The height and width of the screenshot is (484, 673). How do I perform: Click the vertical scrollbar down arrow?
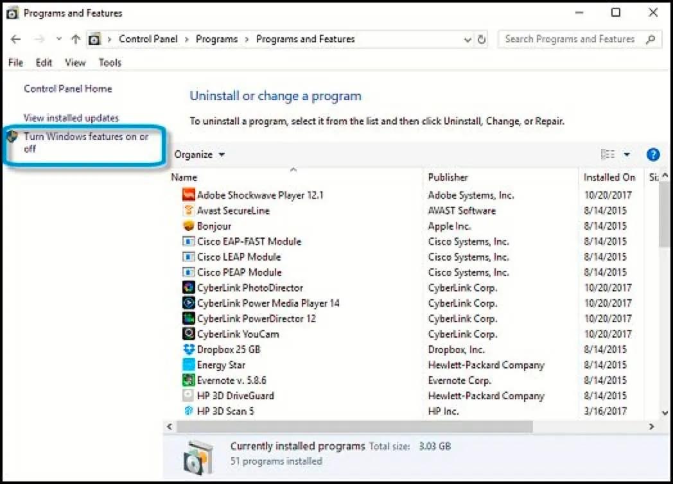tap(665, 413)
